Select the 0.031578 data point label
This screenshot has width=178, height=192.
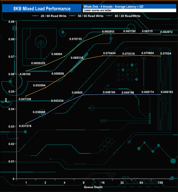pyautogui.click(x=25, y=126)
